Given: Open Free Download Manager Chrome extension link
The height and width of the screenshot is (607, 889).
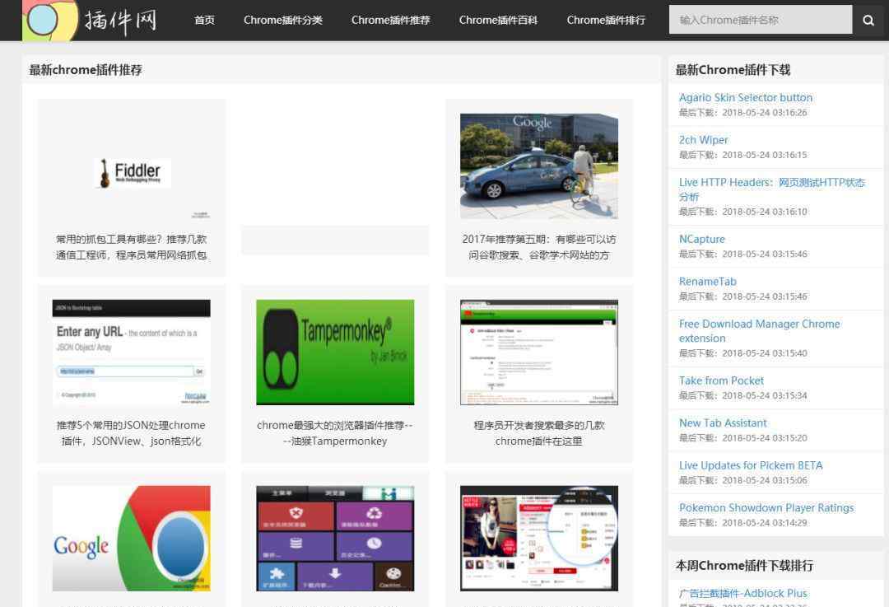Looking at the screenshot, I should (x=760, y=331).
